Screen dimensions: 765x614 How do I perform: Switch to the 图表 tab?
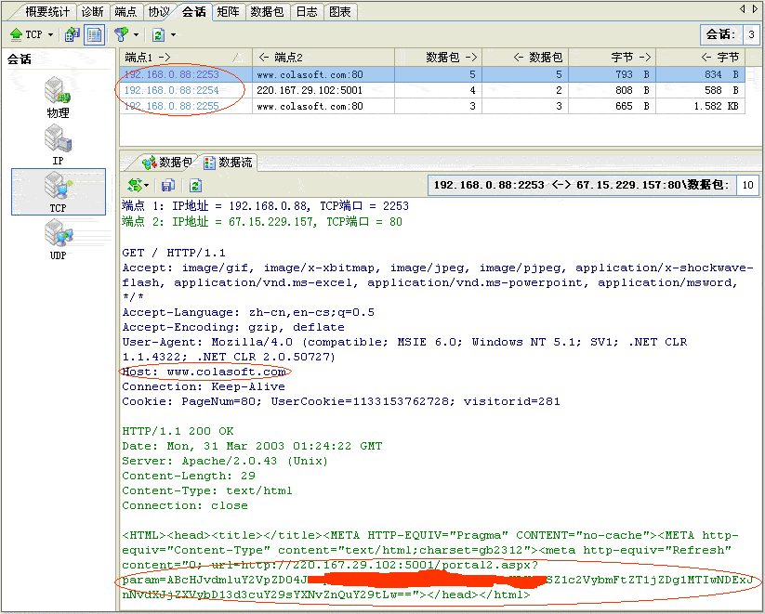pos(340,12)
